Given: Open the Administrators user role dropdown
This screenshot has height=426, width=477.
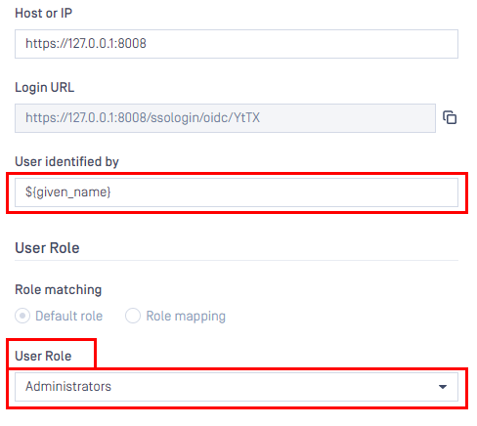Looking at the screenshot, I should coord(237,387).
